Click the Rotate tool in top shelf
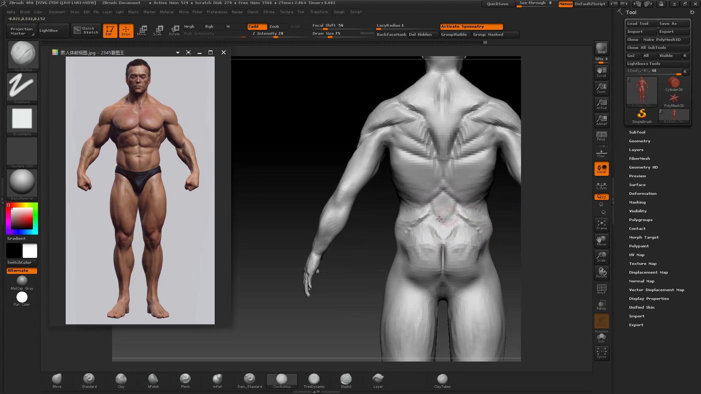This screenshot has width=701, height=394. tap(175, 30)
